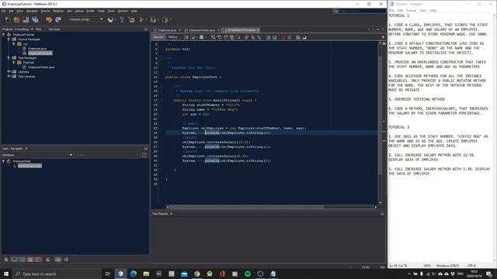Click the editor horizontal scrollbar thumb
Viewport: 497px width, 279px height.
tap(247, 207)
